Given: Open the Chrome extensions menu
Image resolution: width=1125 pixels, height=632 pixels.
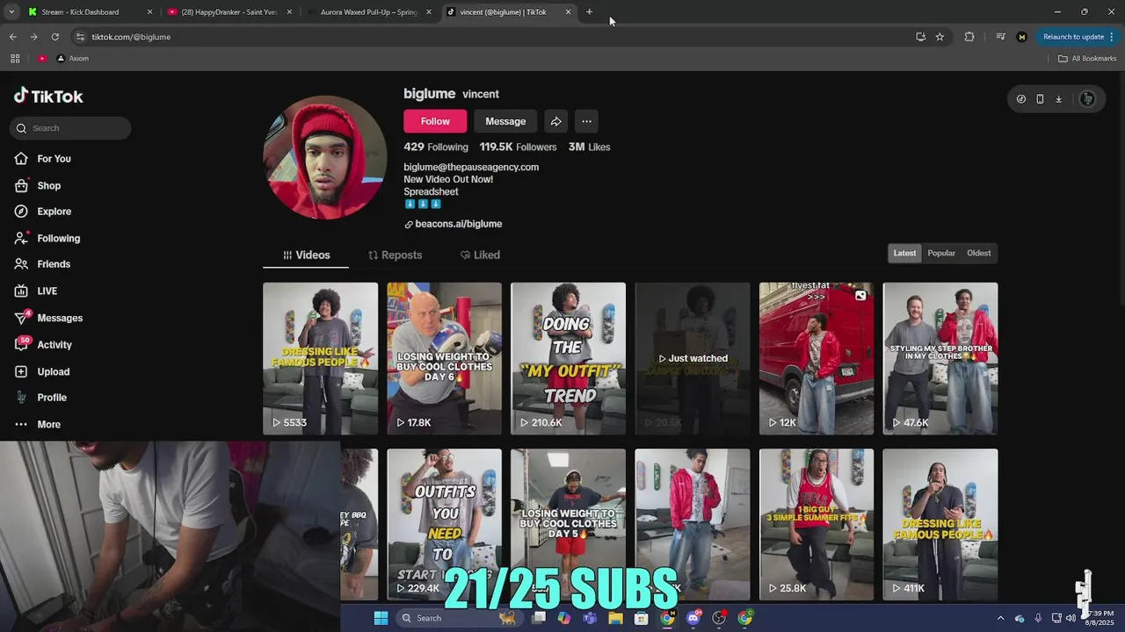Looking at the screenshot, I should [969, 37].
